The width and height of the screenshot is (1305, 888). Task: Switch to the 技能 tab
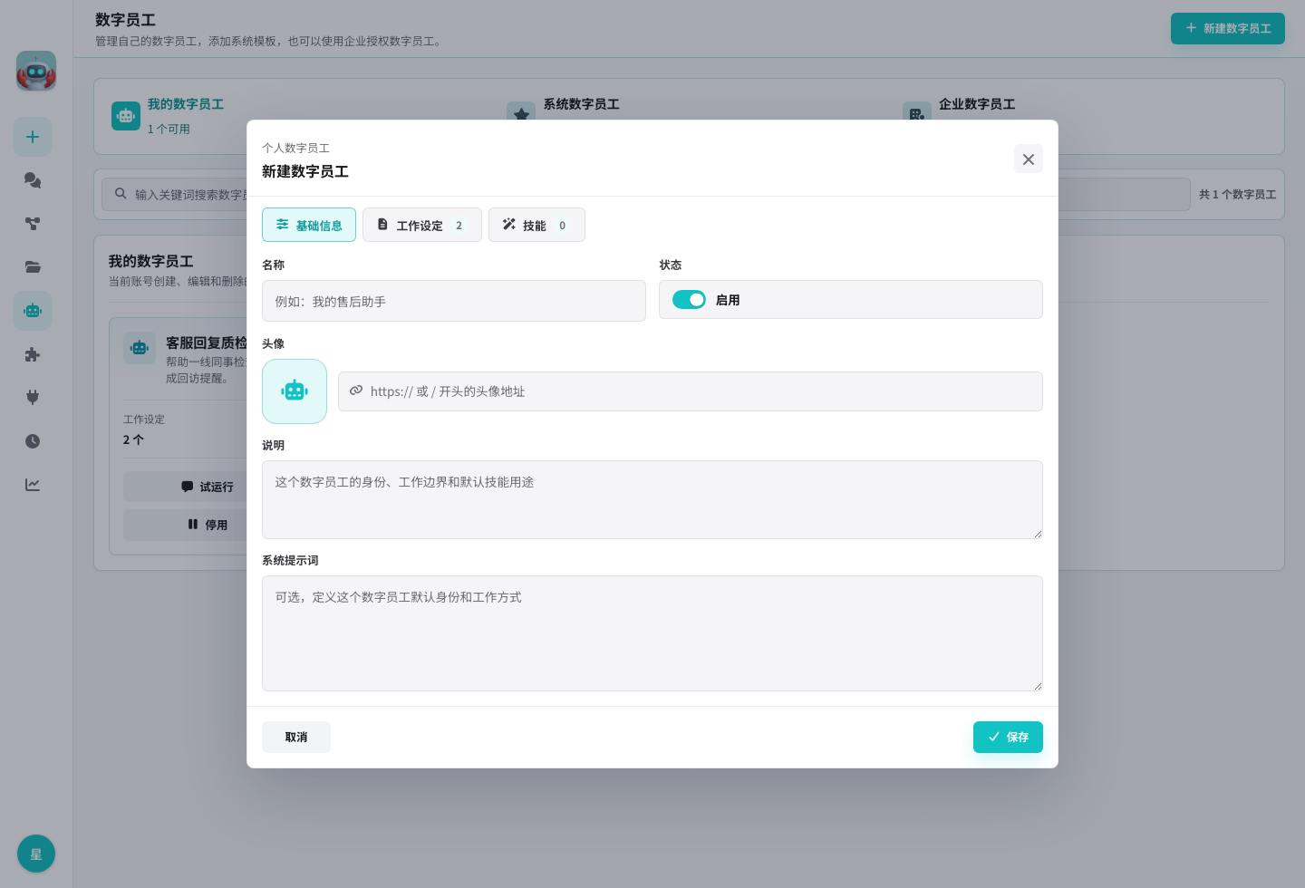[x=536, y=225]
